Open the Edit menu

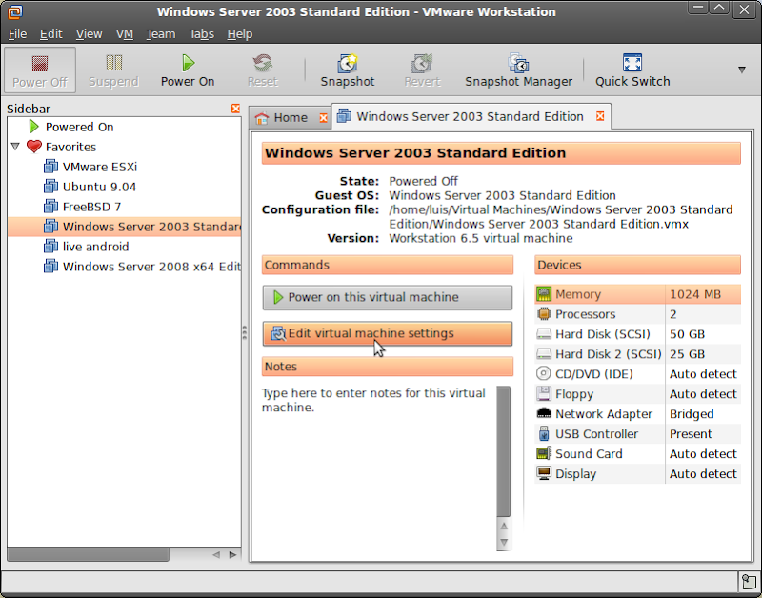[51, 34]
